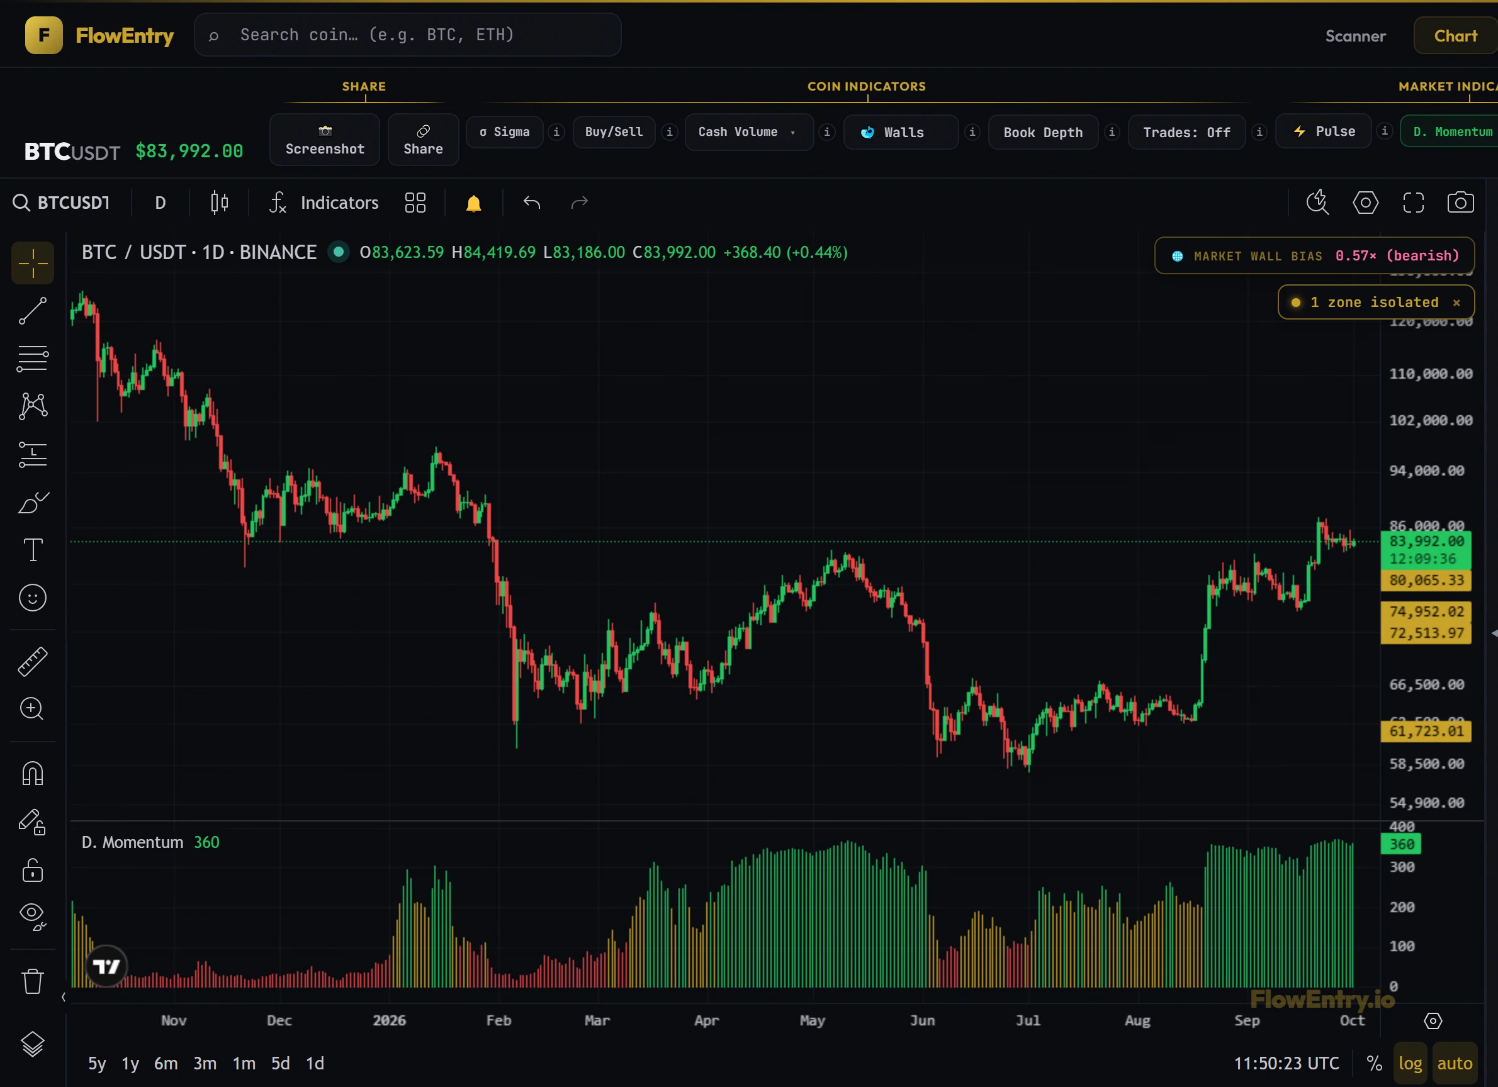Select the ruler measure tool

tap(32, 661)
